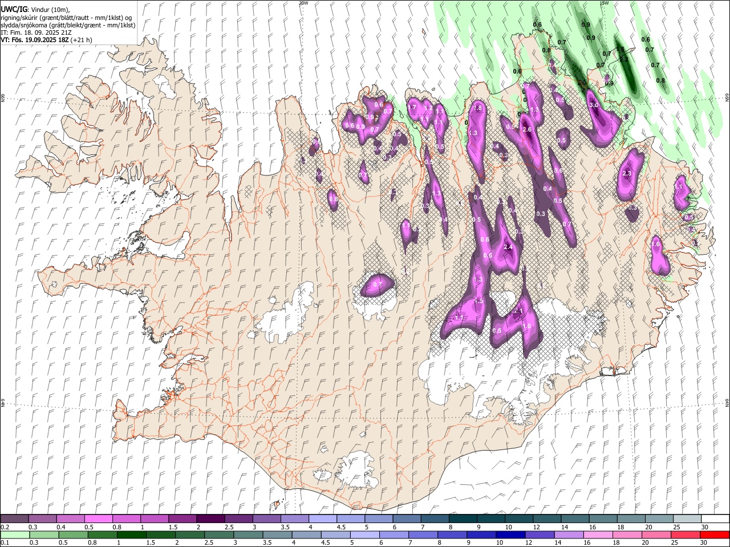Click the '20W' longitude label at top
This screenshot has width=730, height=547.
coord(304,3)
